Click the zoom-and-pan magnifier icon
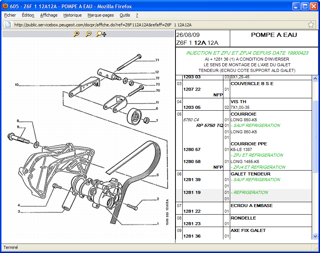 101,34
